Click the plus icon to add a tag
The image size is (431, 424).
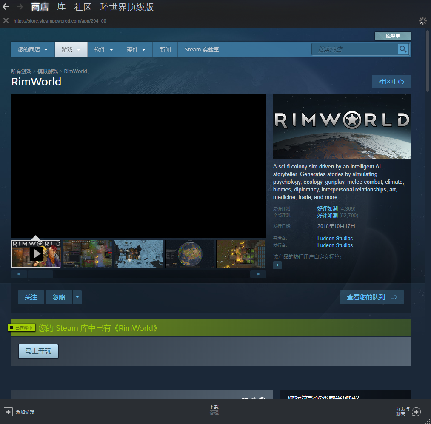pos(277,265)
